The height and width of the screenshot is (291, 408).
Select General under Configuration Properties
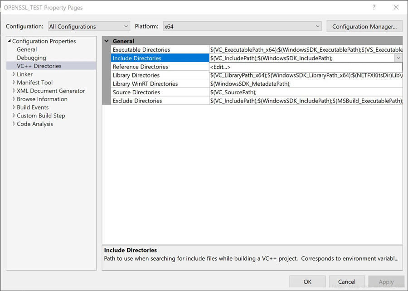pyautogui.click(x=27, y=49)
